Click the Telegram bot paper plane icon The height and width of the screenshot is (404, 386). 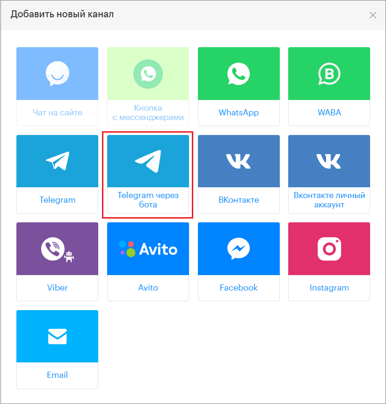pyautogui.click(x=148, y=161)
